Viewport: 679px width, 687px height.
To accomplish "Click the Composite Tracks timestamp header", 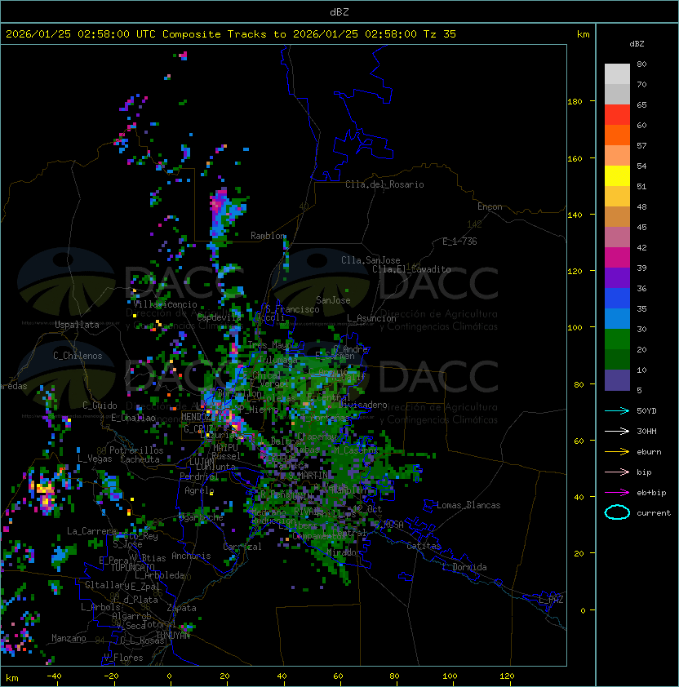I will pyautogui.click(x=231, y=34).
